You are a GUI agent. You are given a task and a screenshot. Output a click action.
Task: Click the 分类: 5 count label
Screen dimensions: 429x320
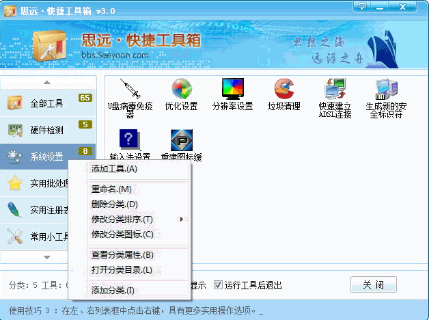point(23,285)
